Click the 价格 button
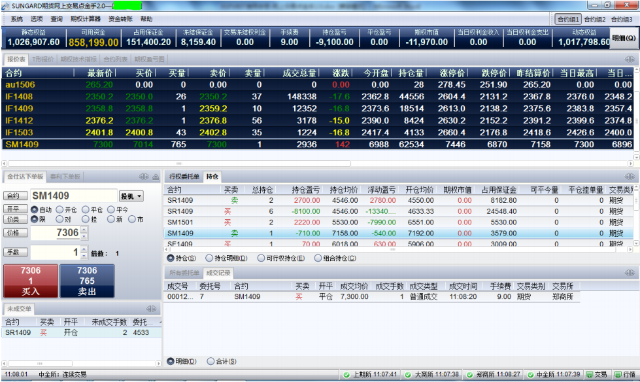Screen dimensions: 640x382 (x=16, y=233)
